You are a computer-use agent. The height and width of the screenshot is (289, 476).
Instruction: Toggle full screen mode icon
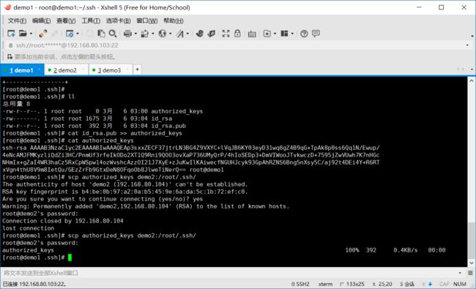(x=226, y=34)
